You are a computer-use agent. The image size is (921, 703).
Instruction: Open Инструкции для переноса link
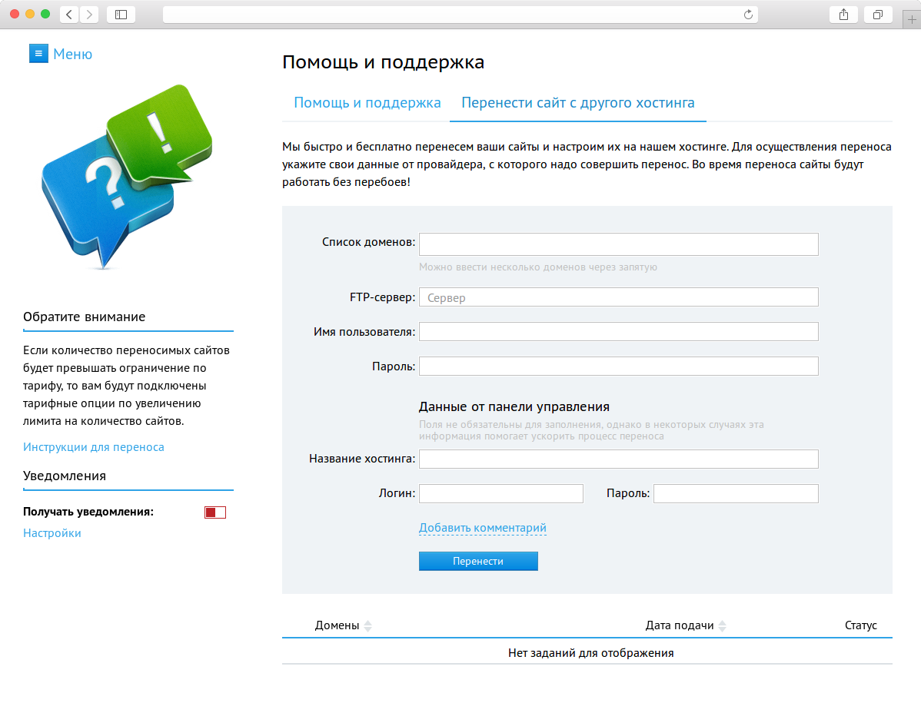[x=93, y=447]
